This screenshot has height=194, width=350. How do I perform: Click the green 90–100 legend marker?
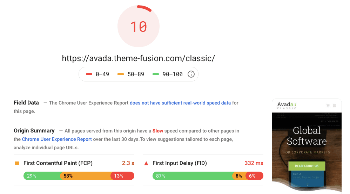pyautogui.click(x=156, y=74)
